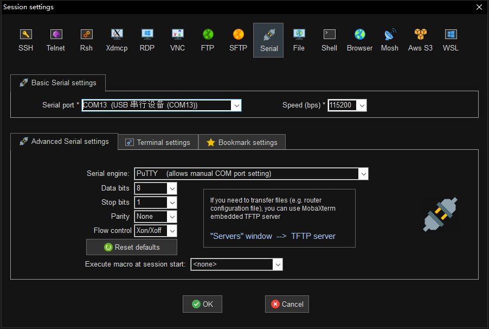Open the Browser session type
The image size is (489, 329).
pos(359,40)
